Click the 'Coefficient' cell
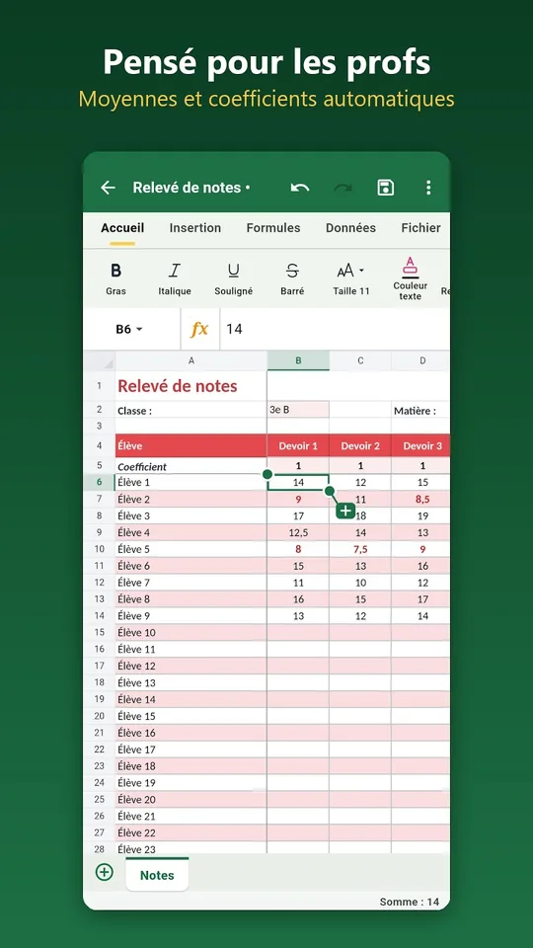Screen dimensions: 533x948 (190, 466)
